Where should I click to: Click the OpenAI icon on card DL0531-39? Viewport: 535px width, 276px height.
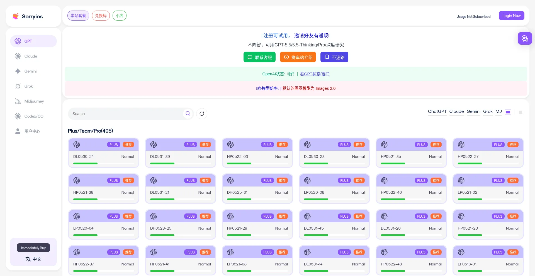pos(154,145)
